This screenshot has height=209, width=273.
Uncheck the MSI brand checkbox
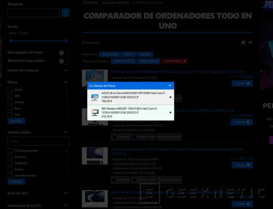point(10,96)
